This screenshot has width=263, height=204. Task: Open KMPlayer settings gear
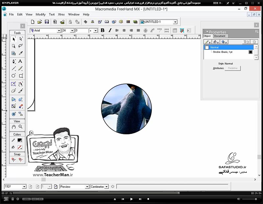click(18, 199)
